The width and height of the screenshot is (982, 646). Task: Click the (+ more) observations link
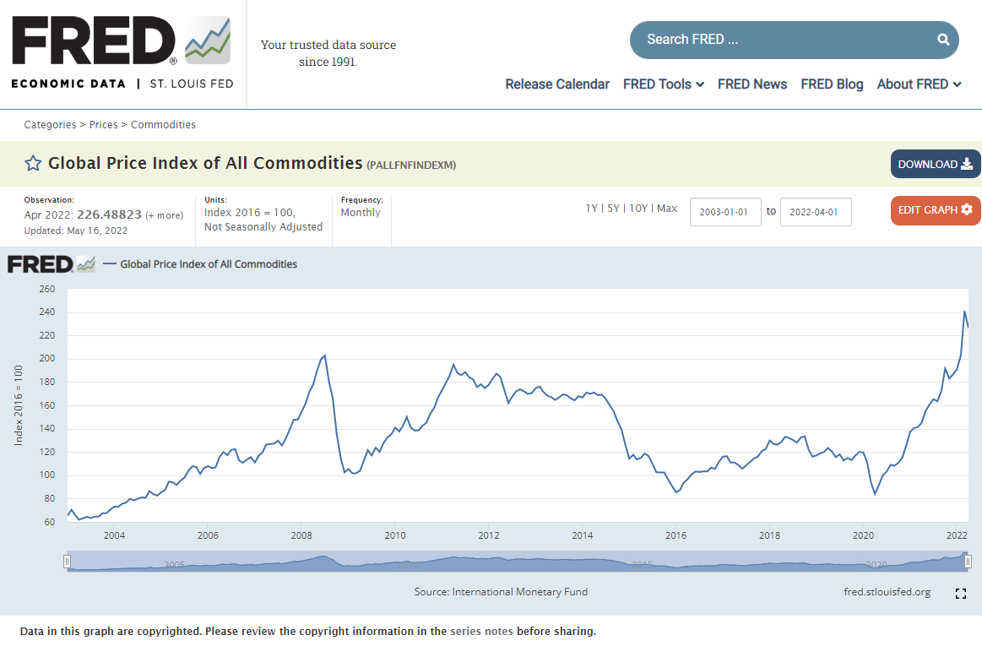tap(164, 215)
